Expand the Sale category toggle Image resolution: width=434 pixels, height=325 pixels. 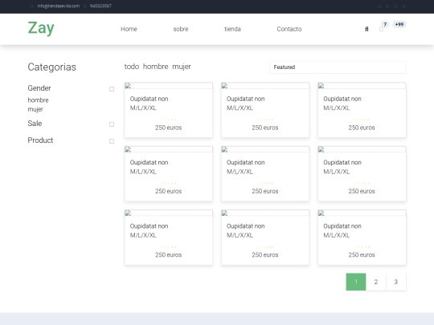(x=112, y=124)
